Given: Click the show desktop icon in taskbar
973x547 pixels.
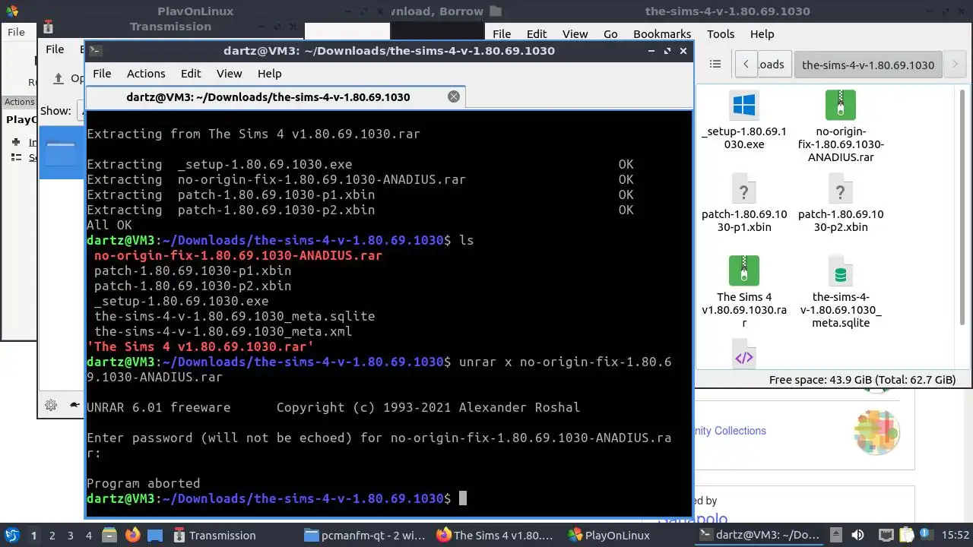Looking at the screenshot, I should pos(155,535).
